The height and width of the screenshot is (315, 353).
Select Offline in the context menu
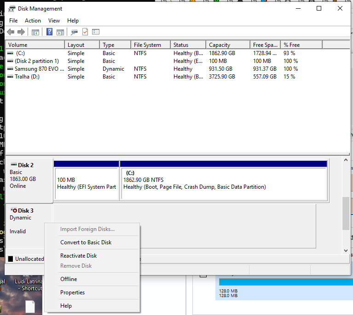click(x=92, y=279)
